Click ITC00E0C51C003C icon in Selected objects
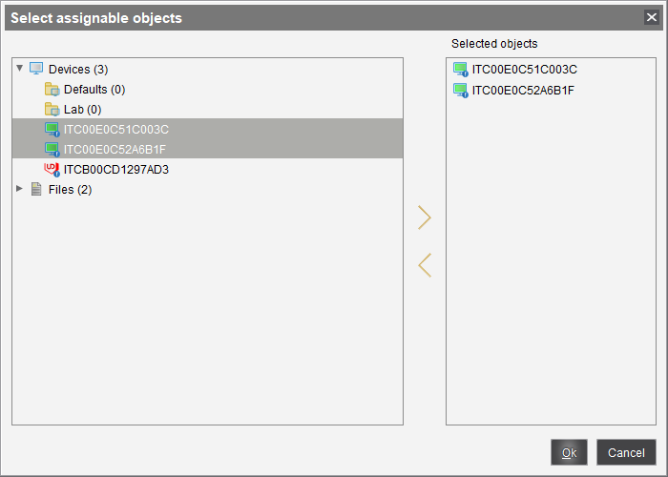This screenshot has height=477, width=668. [461, 70]
